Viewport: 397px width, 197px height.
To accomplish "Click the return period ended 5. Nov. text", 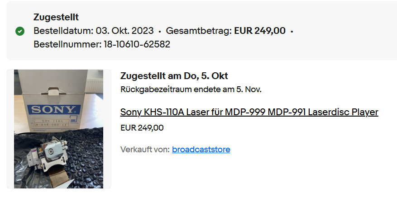I will point(191,89).
